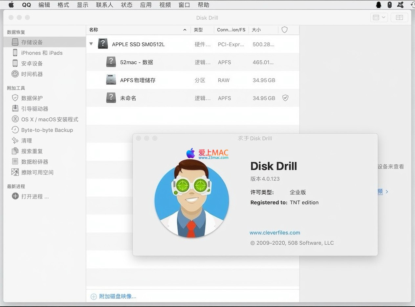Open www.cleverfiles.com link

(x=275, y=233)
